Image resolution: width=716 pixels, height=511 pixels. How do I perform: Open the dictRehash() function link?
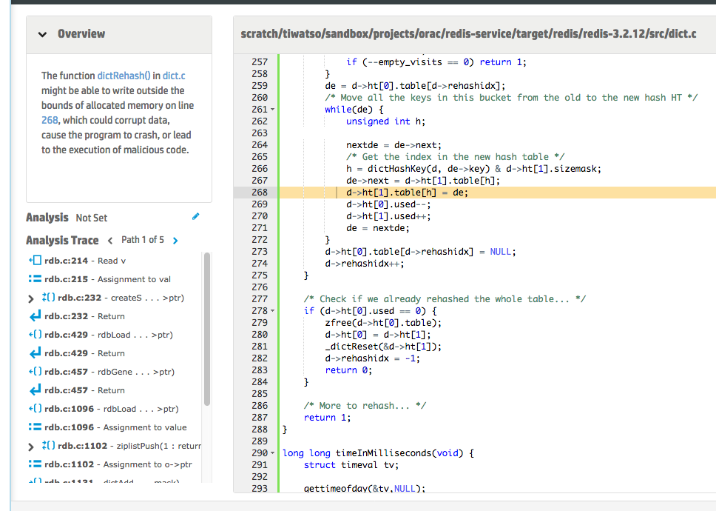(x=124, y=76)
